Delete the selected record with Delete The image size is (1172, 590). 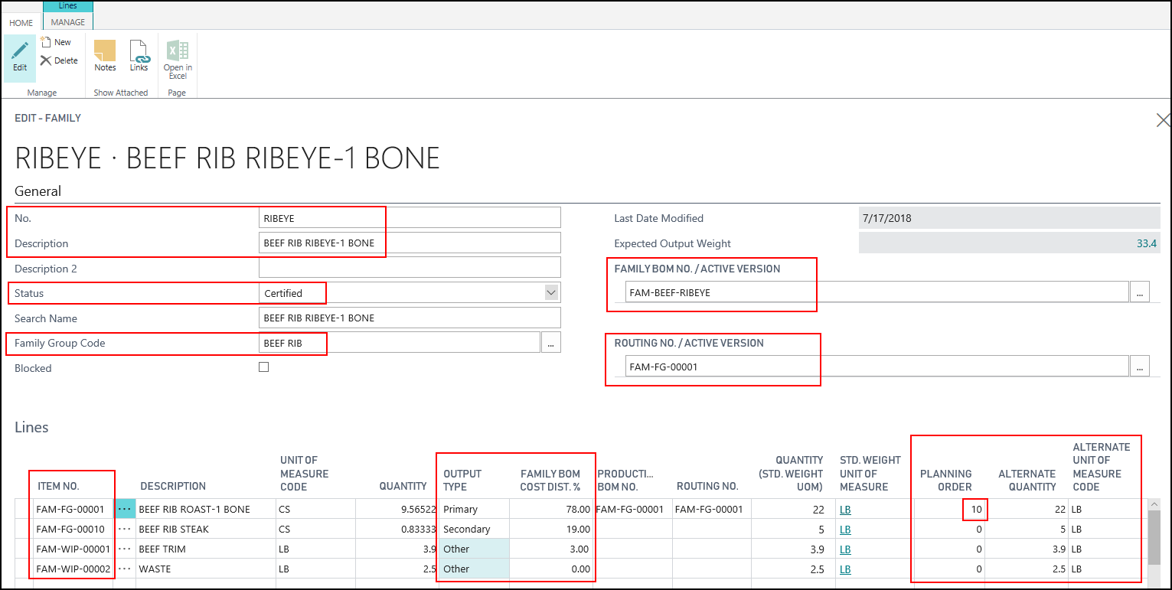[59, 60]
